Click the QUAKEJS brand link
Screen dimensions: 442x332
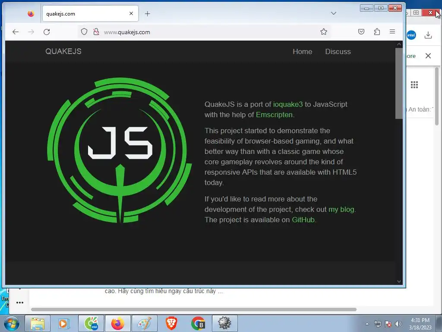point(63,51)
